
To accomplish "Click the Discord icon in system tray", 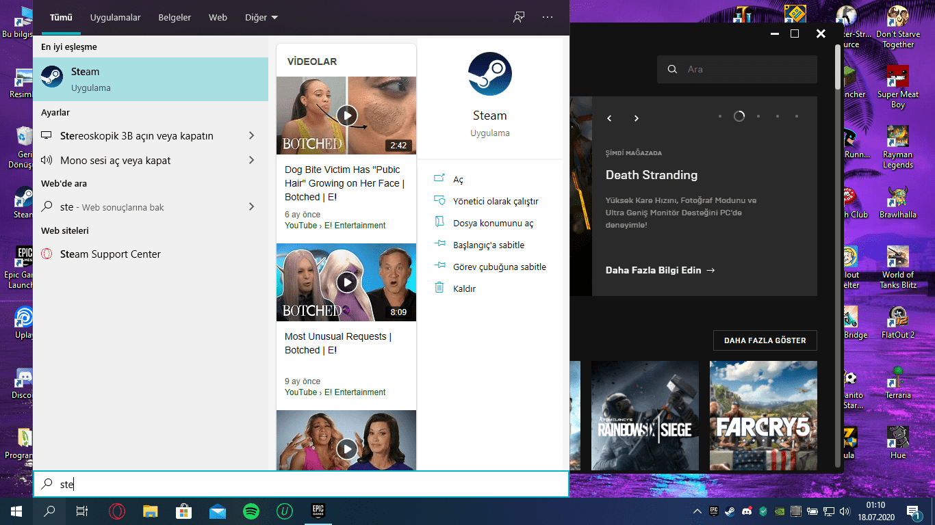I will 746,511.
